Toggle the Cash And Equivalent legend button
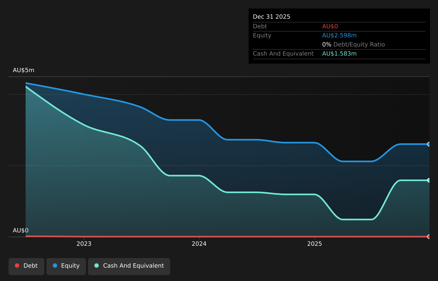This screenshot has height=281, width=438. tap(129, 266)
